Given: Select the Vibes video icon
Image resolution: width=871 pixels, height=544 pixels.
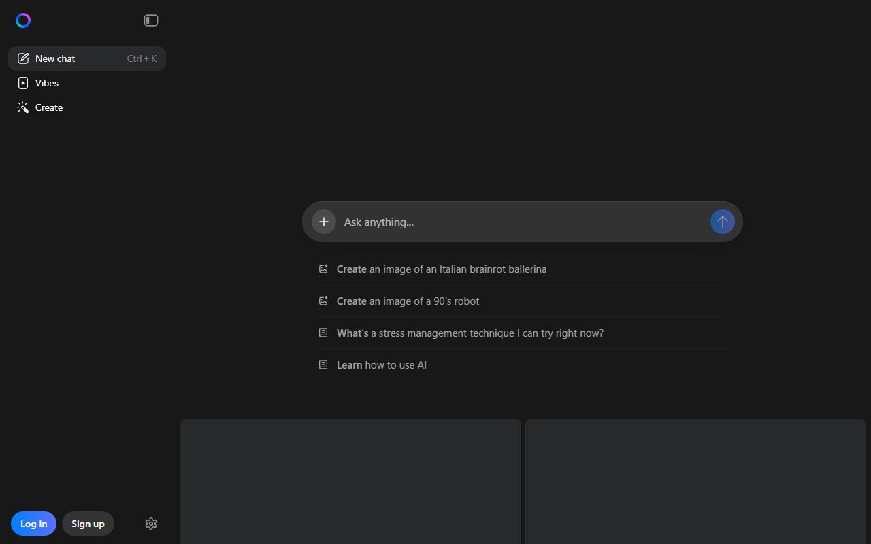Looking at the screenshot, I should pyautogui.click(x=22, y=82).
